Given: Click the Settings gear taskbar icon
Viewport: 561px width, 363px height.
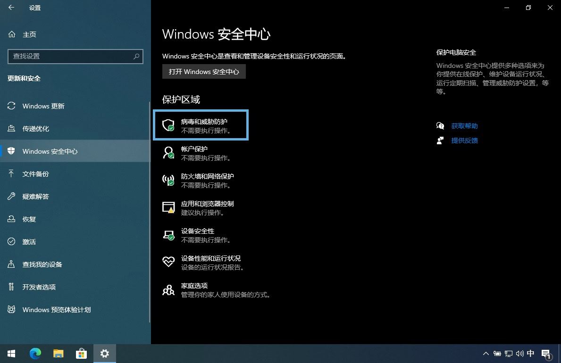Looking at the screenshot, I should pyautogui.click(x=104, y=354).
